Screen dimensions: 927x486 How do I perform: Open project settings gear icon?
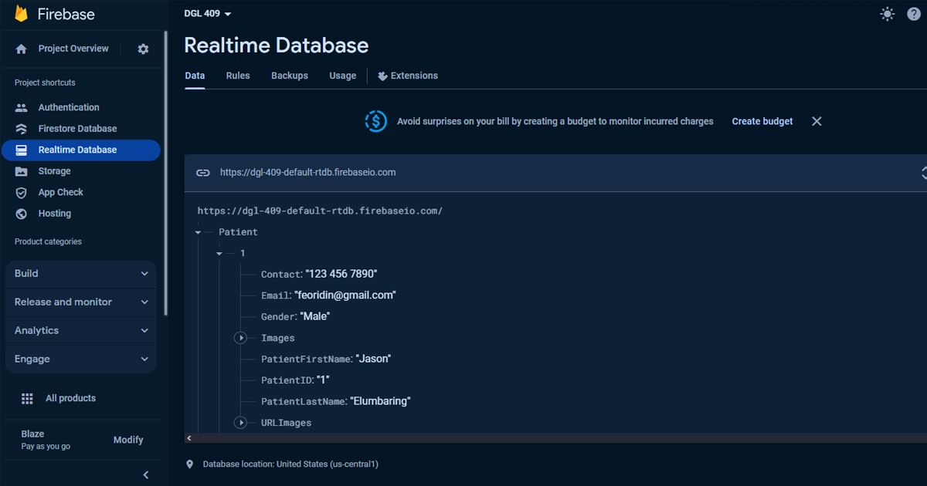coord(143,49)
